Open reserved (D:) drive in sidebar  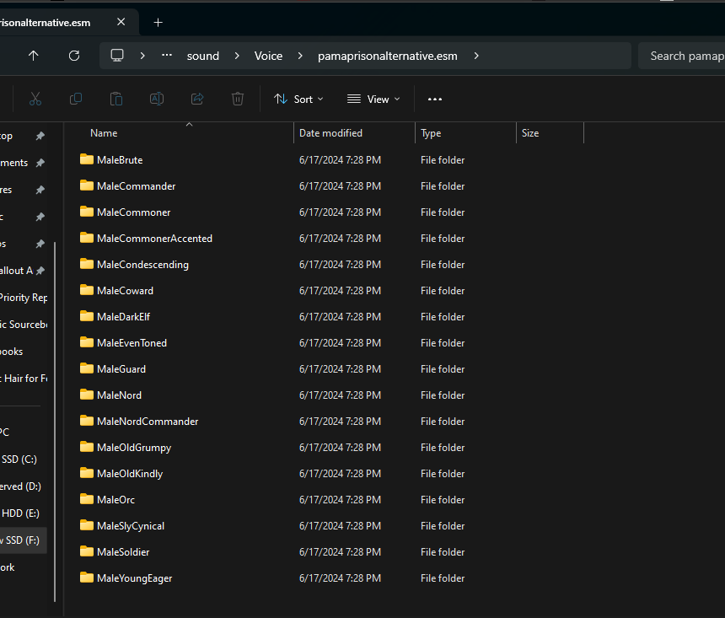[20, 486]
